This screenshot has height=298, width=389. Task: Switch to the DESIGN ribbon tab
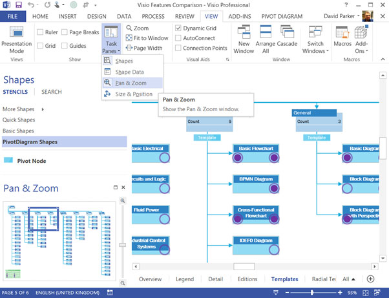tap(97, 16)
